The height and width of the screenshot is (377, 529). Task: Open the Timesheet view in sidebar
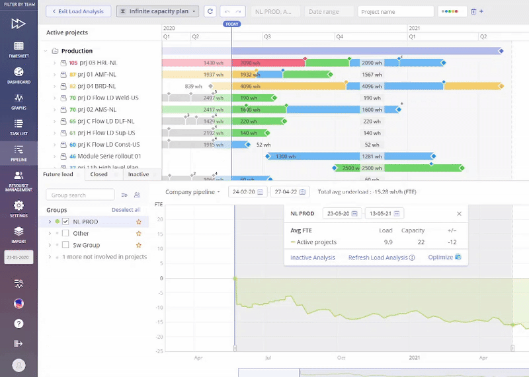[x=19, y=50]
